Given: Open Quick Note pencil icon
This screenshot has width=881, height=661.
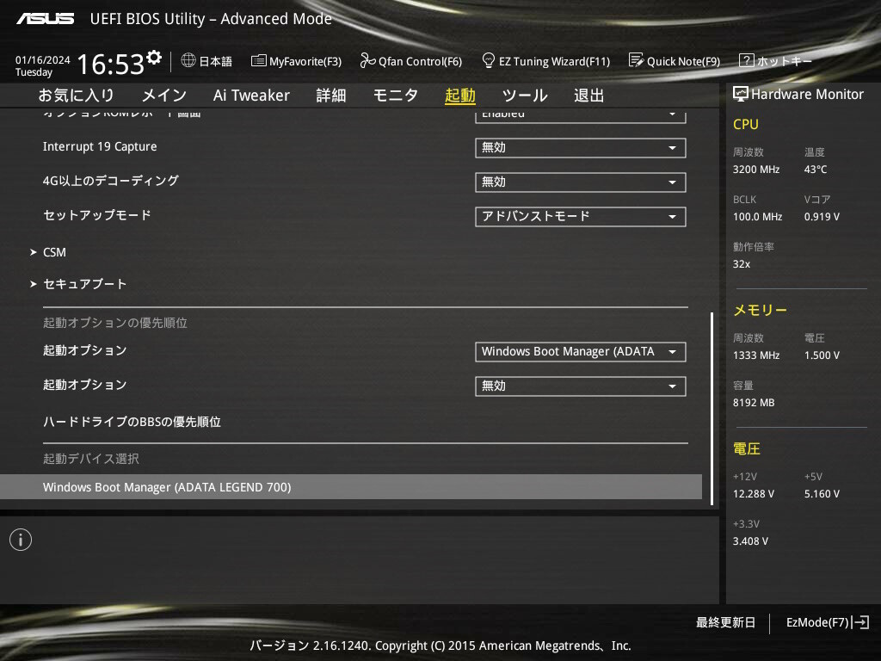Looking at the screenshot, I should tap(636, 60).
